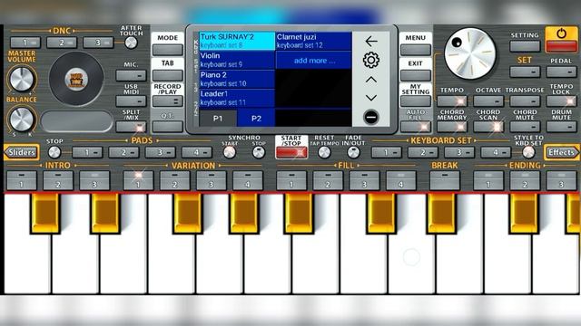
Task: Click the Break button
Action: pos(445,180)
